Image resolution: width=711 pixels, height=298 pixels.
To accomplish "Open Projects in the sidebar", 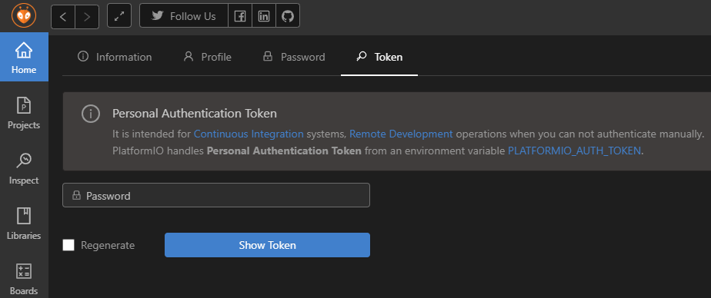I will point(24,112).
